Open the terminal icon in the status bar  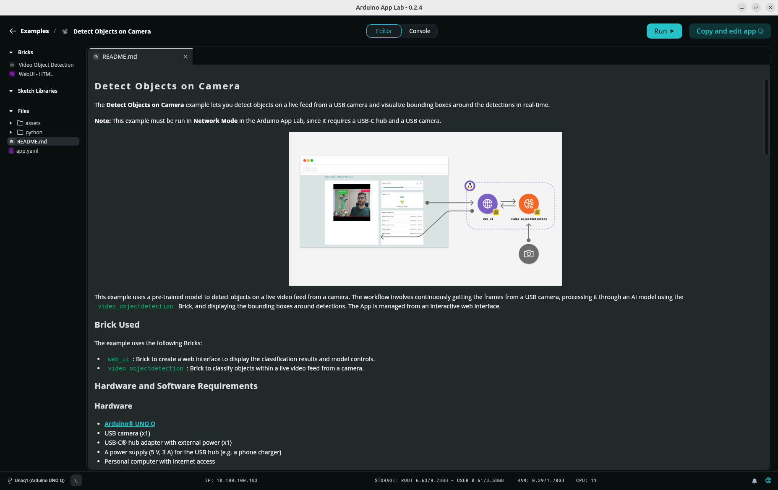pos(76,480)
